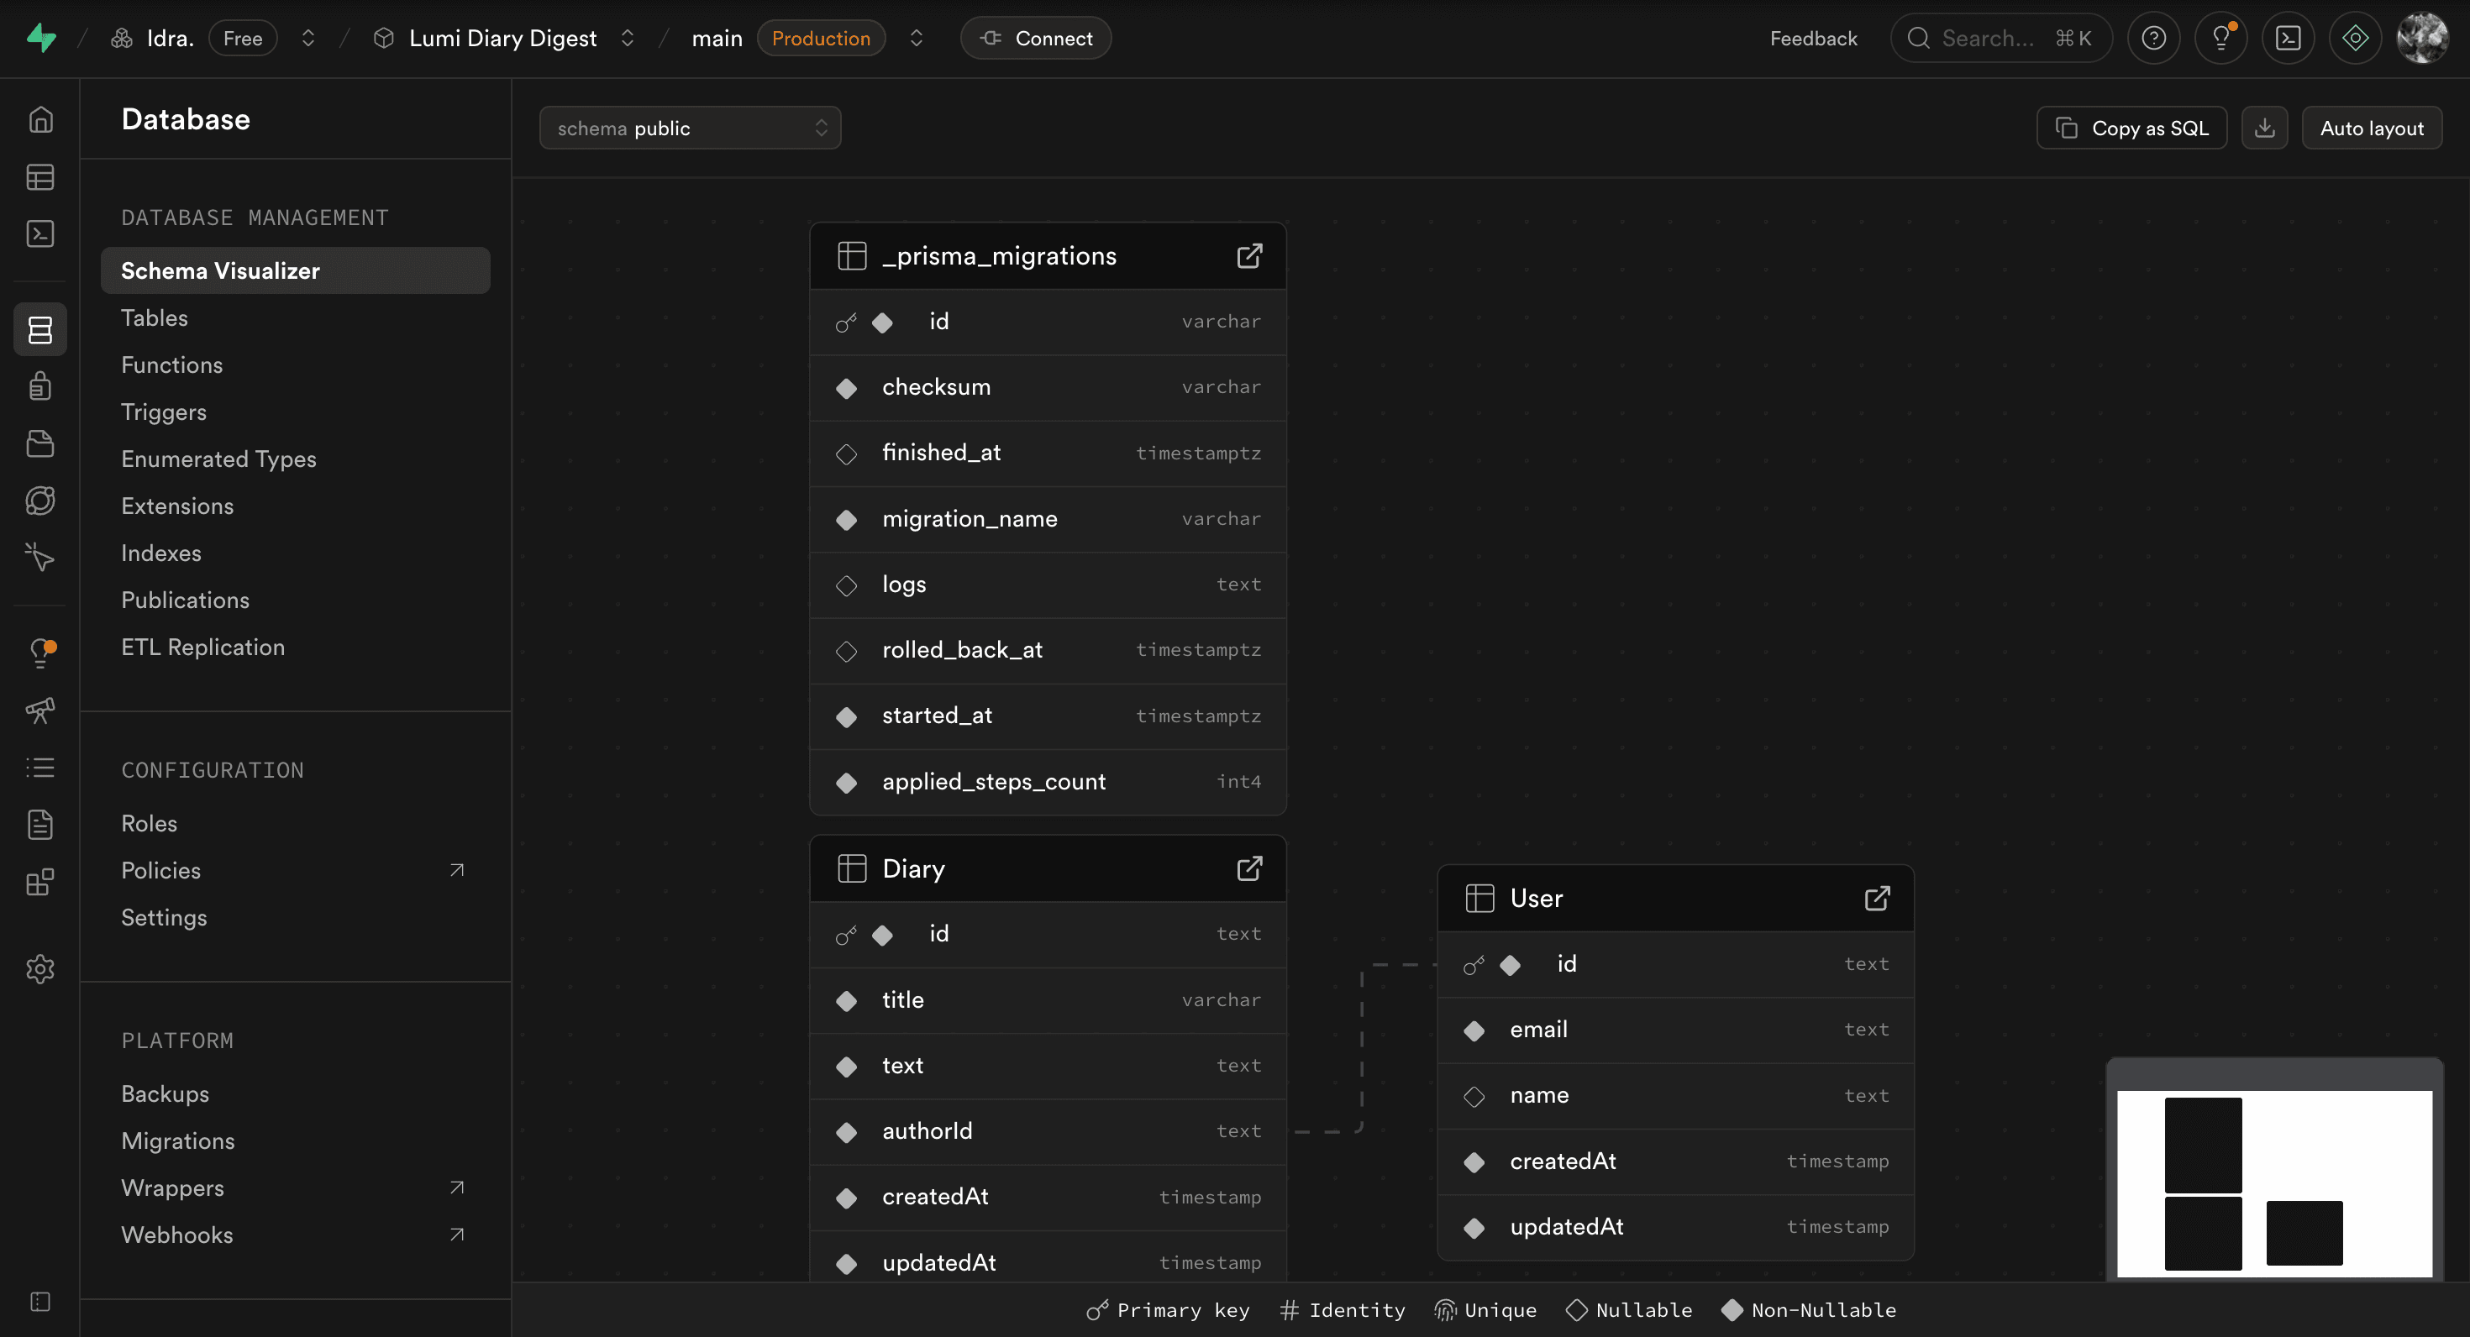Screen dimensions: 2470x1337
Task: Click the Auto layout button
Action: (x=2371, y=128)
